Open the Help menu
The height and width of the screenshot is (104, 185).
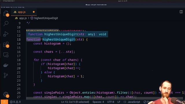coord(23,7)
